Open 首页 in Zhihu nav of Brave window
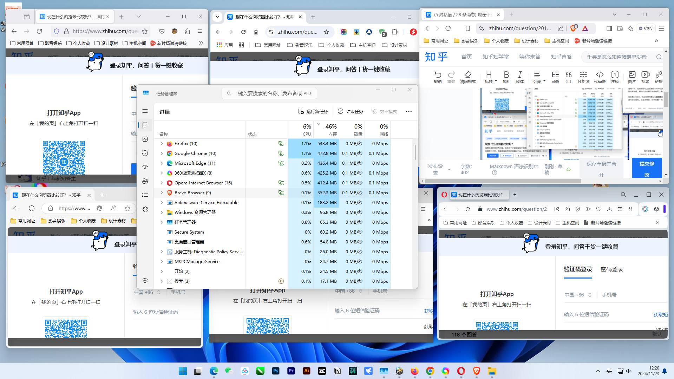Viewport: 674px width, 379px height. [x=466, y=57]
